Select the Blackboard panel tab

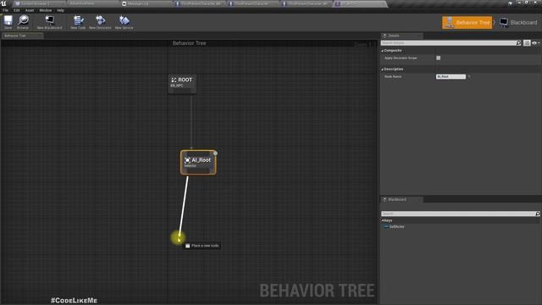coord(402,200)
